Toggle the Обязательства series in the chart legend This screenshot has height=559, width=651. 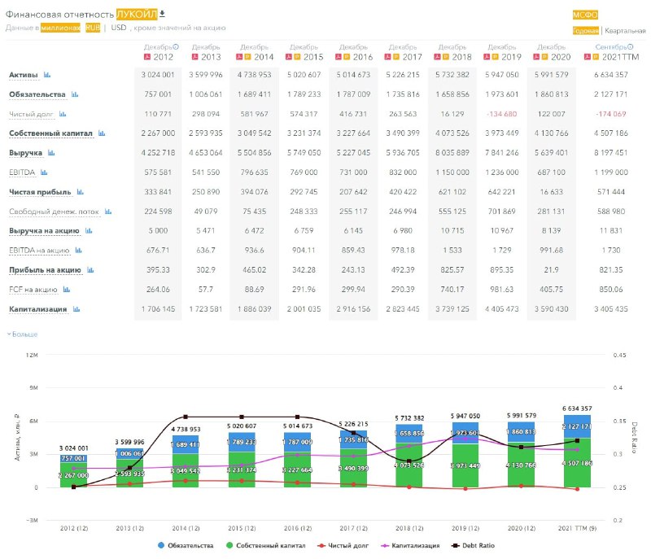click(x=186, y=545)
